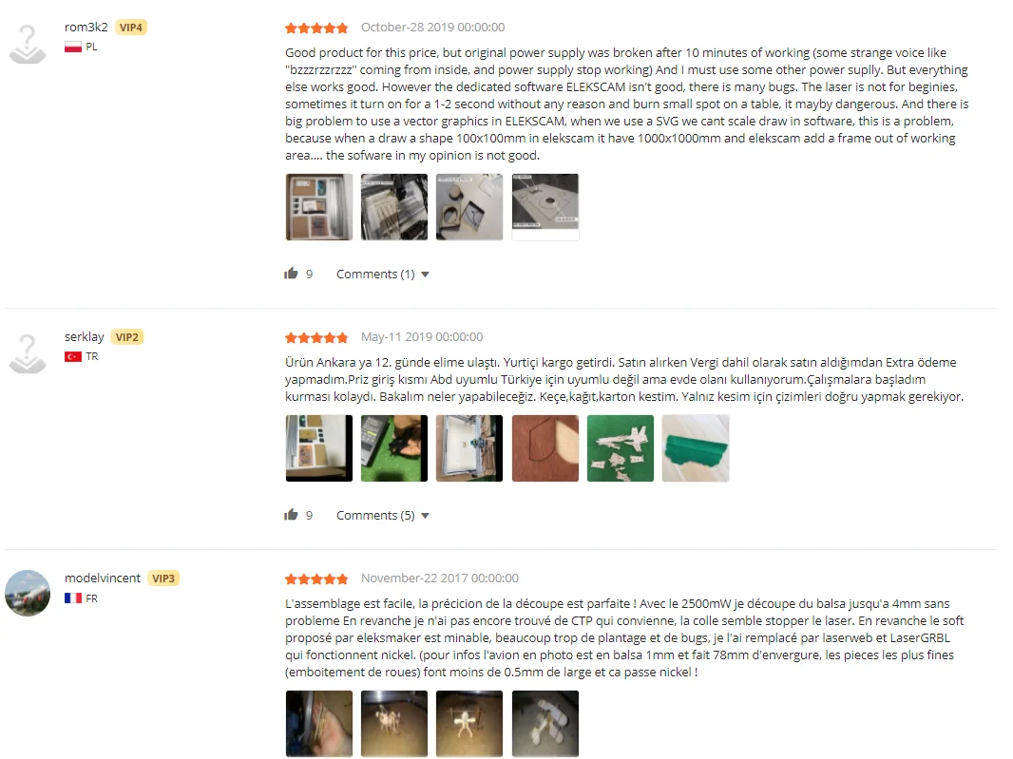This screenshot has width=1013, height=759.
Task: Like rom3k2's review with thumbs-up icon
Action: point(291,274)
